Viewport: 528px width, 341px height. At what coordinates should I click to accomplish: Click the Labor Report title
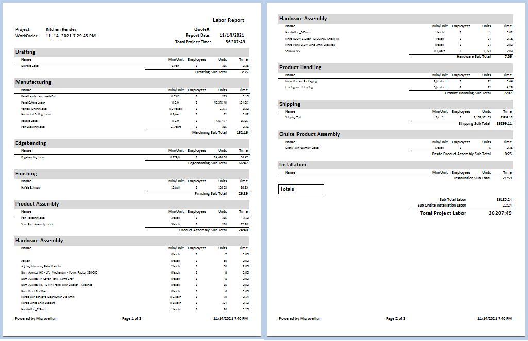pyautogui.click(x=228, y=20)
